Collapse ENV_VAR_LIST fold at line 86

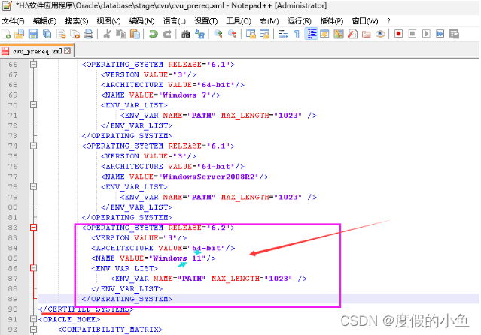33,268
